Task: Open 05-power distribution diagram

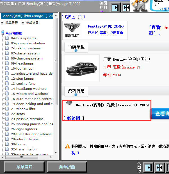Action: click(x=28, y=43)
